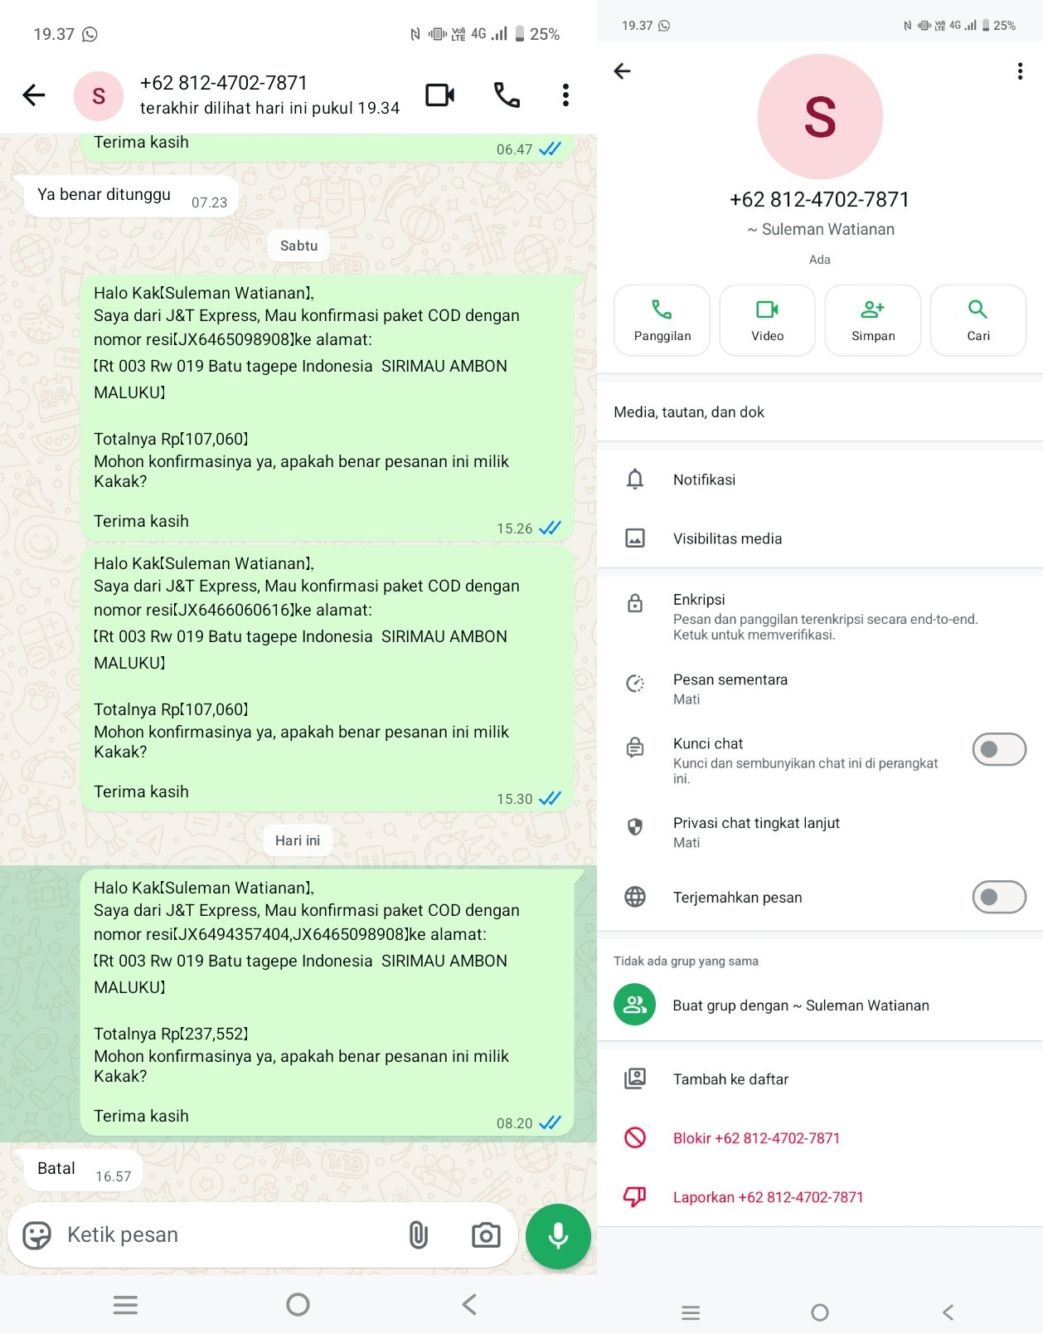Screen dimensions: 1043x1334
Task: Open the contact info three-dot menu
Action: (x=1020, y=71)
